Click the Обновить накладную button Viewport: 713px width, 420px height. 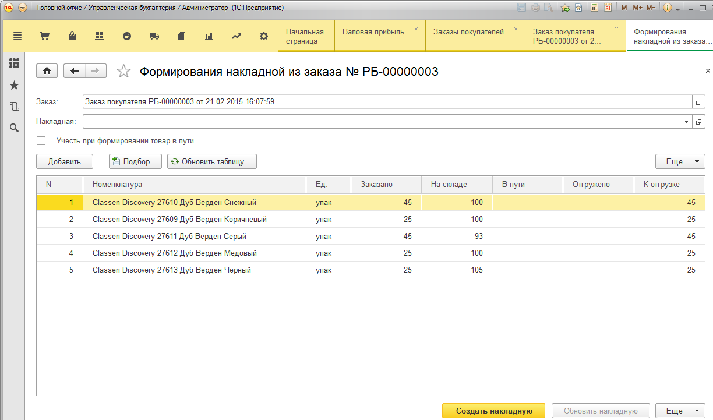601,411
